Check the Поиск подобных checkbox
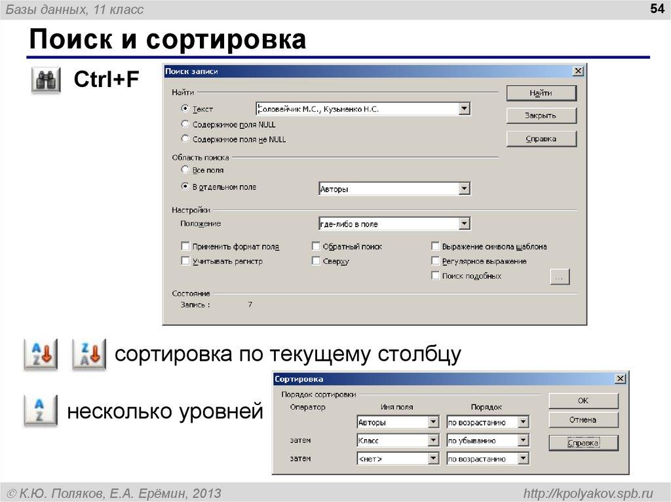 click(435, 275)
